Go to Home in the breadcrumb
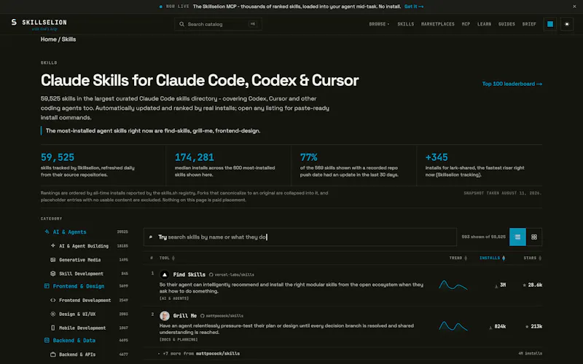Image resolution: width=583 pixels, height=364 pixels. click(48, 39)
